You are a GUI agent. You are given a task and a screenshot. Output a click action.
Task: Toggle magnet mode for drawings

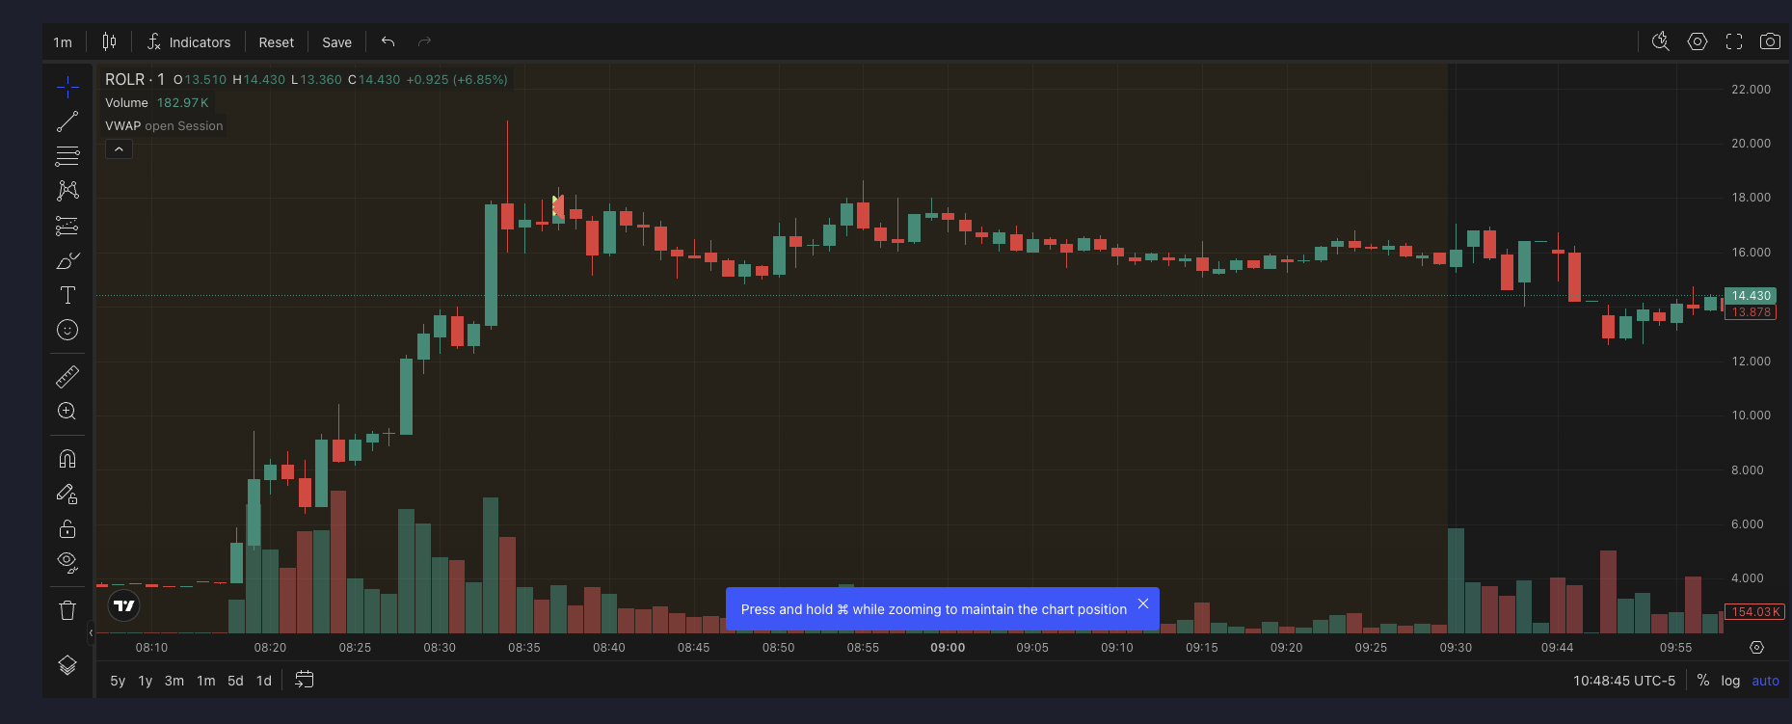(67, 459)
